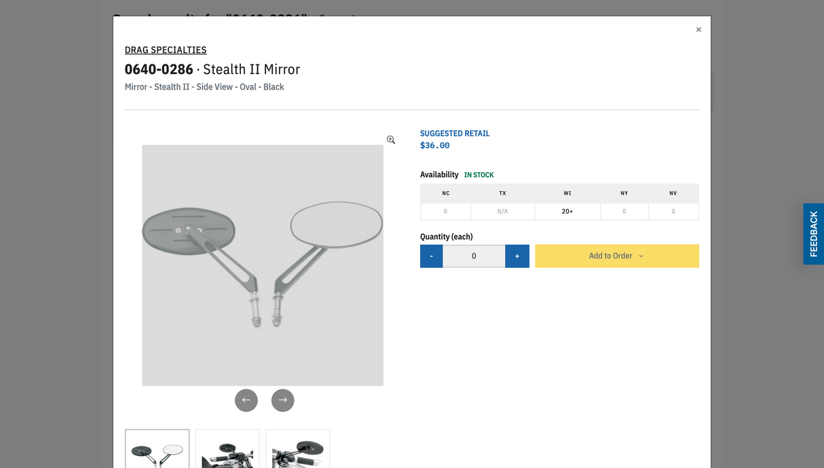Decrease quantity with the minus button
The width and height of the screenshot is (824, 468).
click(x=432, y=256)
